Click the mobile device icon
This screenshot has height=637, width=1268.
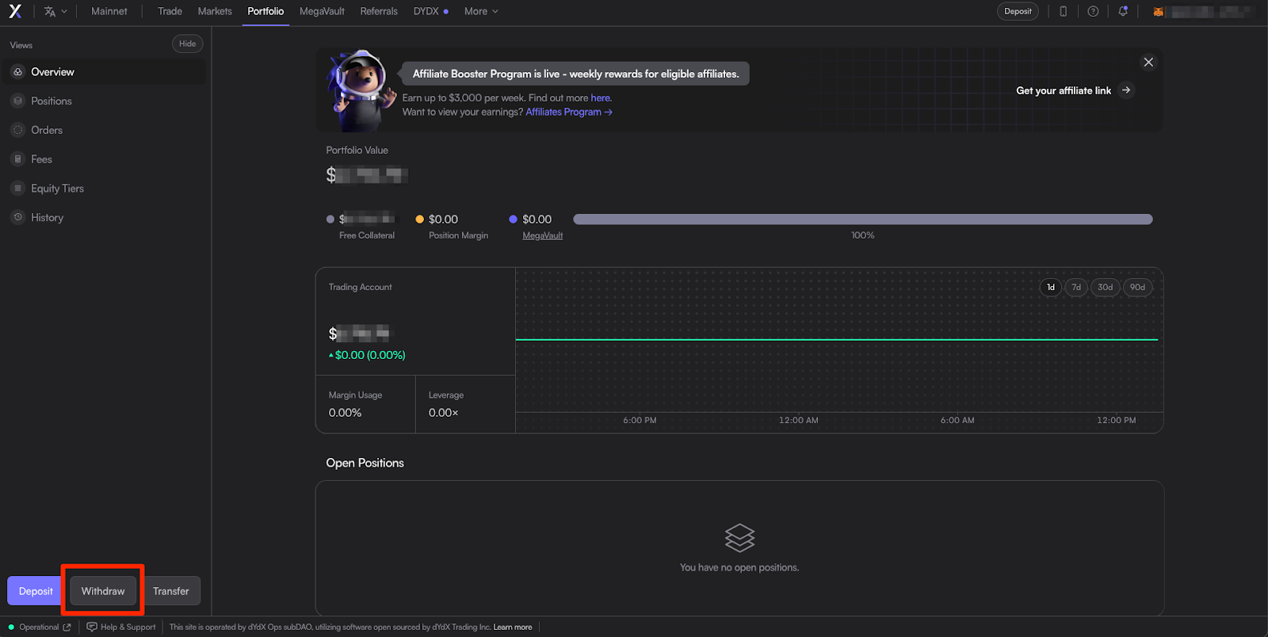point(1064,11)
